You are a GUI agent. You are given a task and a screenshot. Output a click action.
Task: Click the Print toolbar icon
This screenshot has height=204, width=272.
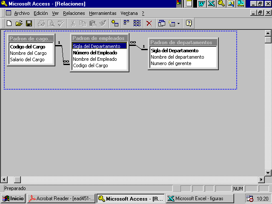[x=41, y=23]
